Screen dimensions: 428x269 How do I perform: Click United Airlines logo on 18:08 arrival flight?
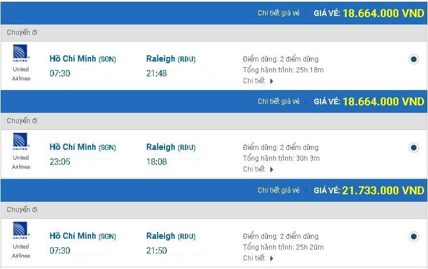click(x=21, y=141)
